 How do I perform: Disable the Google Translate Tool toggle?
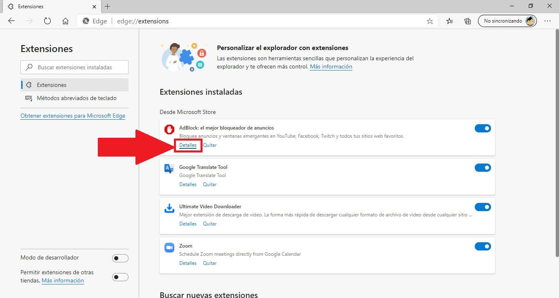click(483, 168)
